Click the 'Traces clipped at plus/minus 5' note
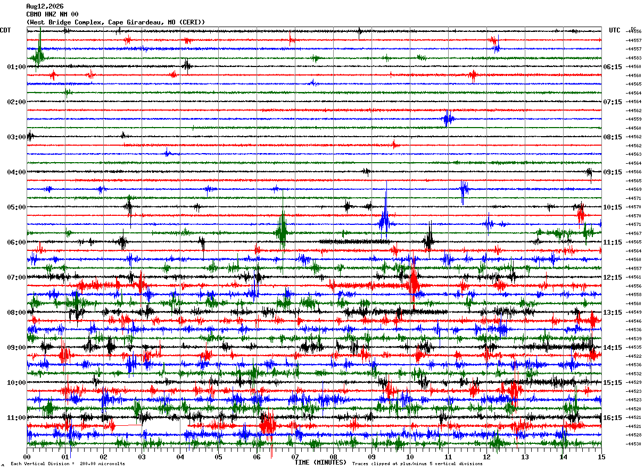This screenshot has height=471, width=644. [x=417, y=464]
